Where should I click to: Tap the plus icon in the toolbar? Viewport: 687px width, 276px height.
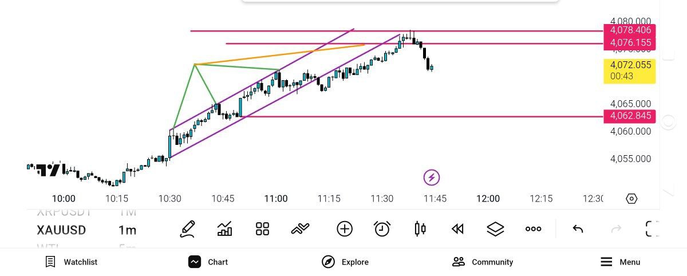pos(344,230)
